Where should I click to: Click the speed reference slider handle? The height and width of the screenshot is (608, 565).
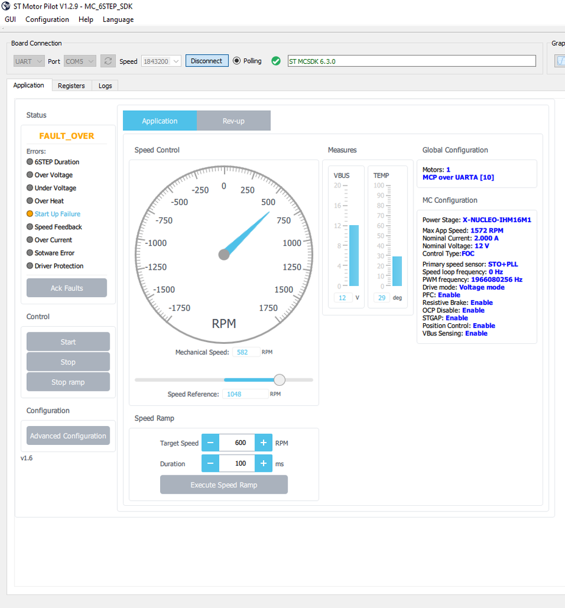[279, 380]
